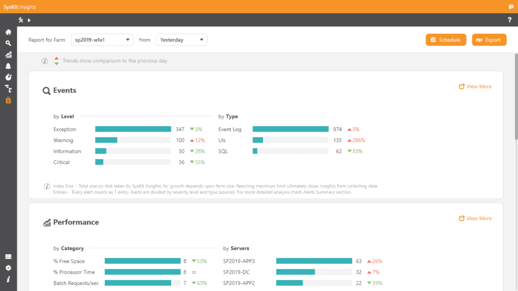The width and height of the screenshot is (518, 291).
Task: Click the % Free Space category label
Action: tap(69, 261)
